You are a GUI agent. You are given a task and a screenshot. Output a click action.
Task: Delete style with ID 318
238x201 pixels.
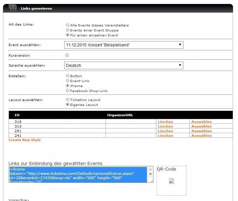pos(165,122)
